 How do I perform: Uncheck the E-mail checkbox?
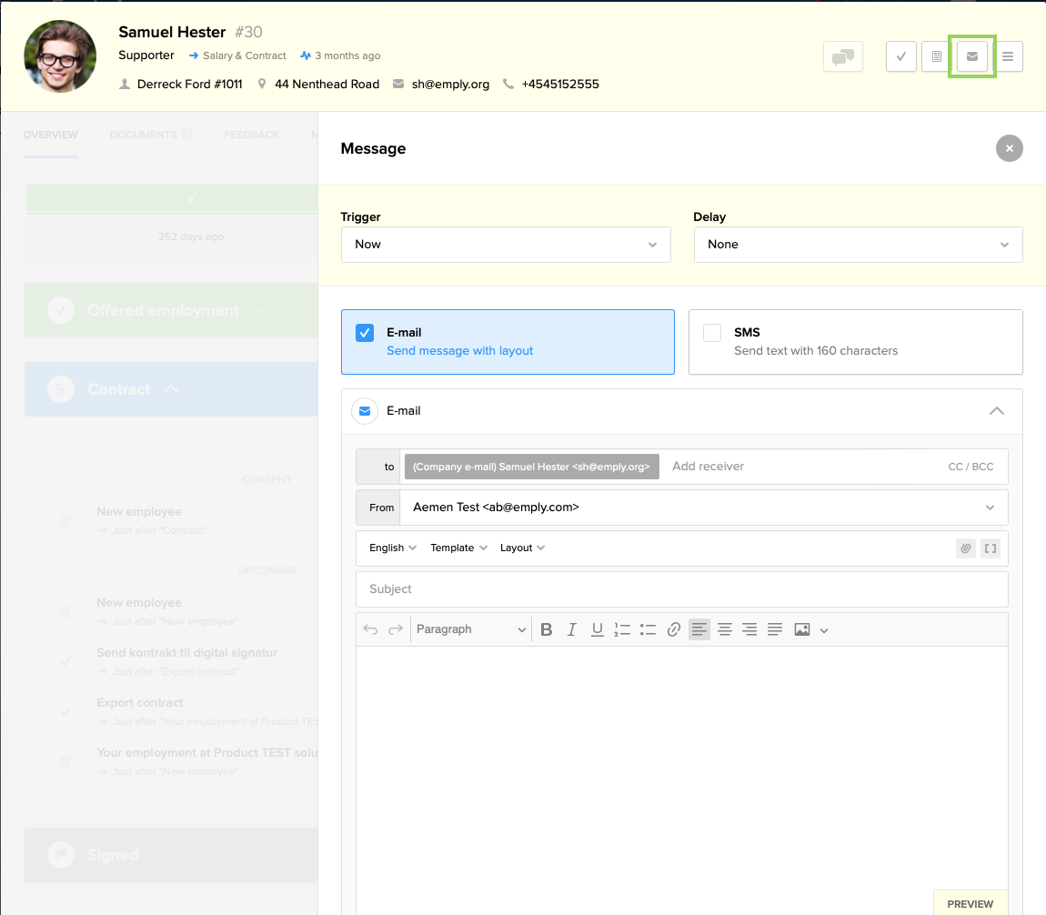coord(365,333)
